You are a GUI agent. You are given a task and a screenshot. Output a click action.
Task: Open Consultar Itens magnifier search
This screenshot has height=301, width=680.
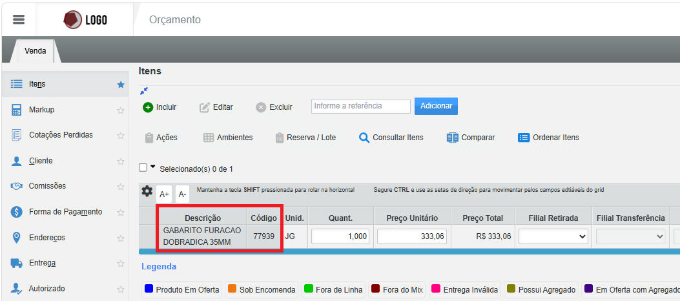click(364, 138)
